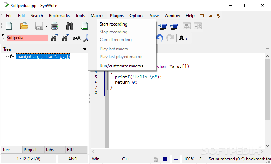Image resolution: width=271 pixels, height=164 pixels.
Task: Open the View menu
Action: pyautogui.click(x=154, y=16)
